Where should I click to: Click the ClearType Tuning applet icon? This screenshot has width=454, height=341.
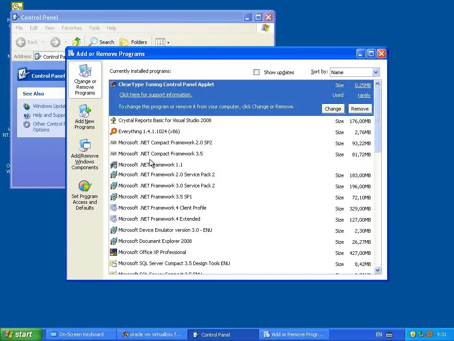click(113, 84)
